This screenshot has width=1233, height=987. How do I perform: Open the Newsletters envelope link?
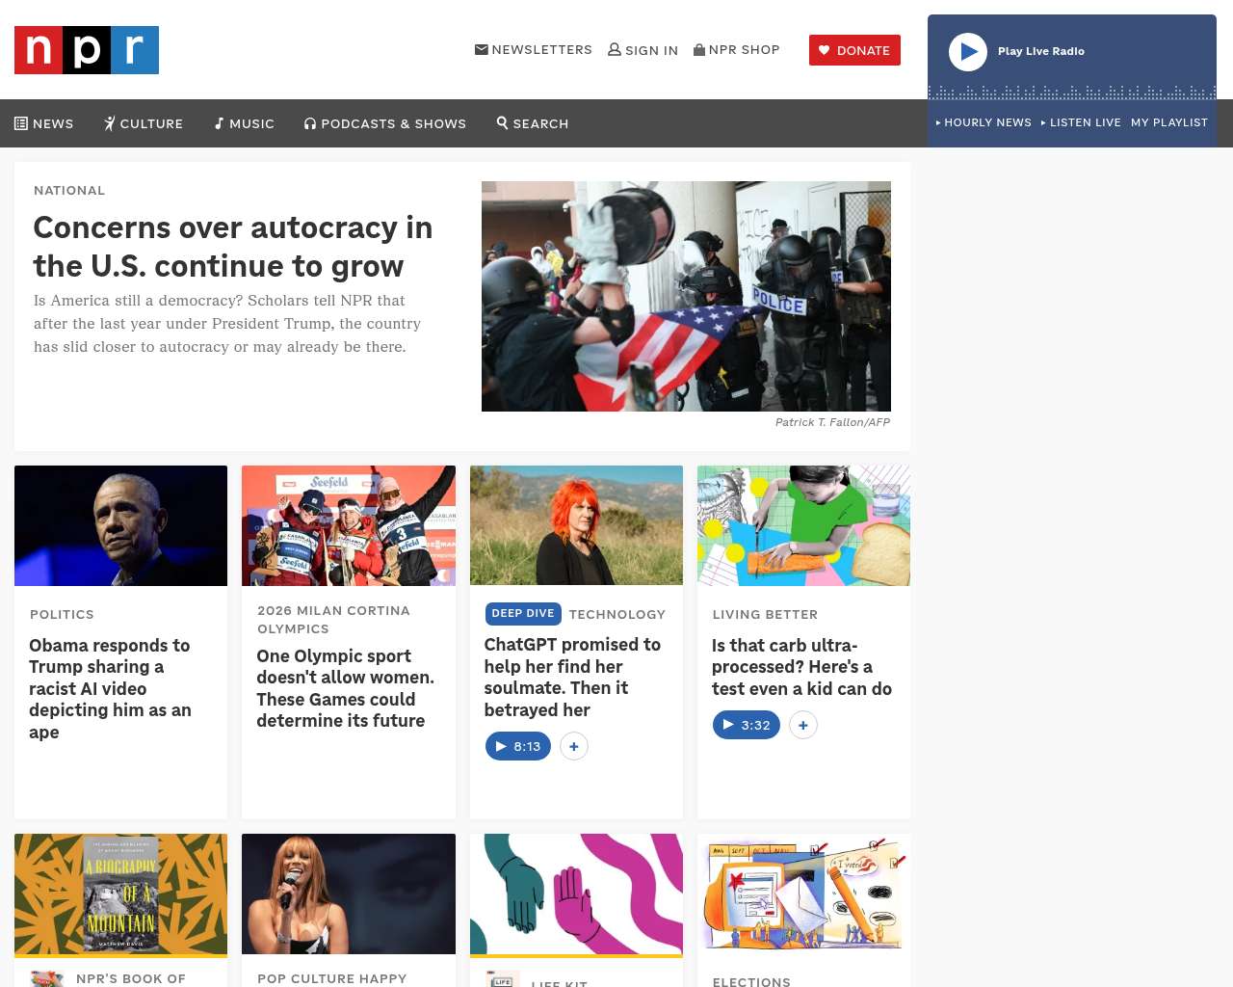pyautogui.click(x=534, y=50)
